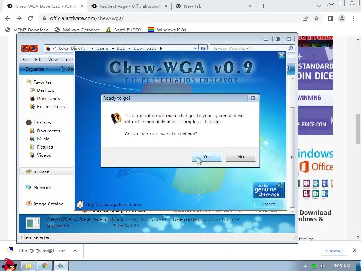The width and height of the screenshot is (361, 271).
Task: Click Local Disk (C:) breadcrumb
Action: [x=73, y=48]
